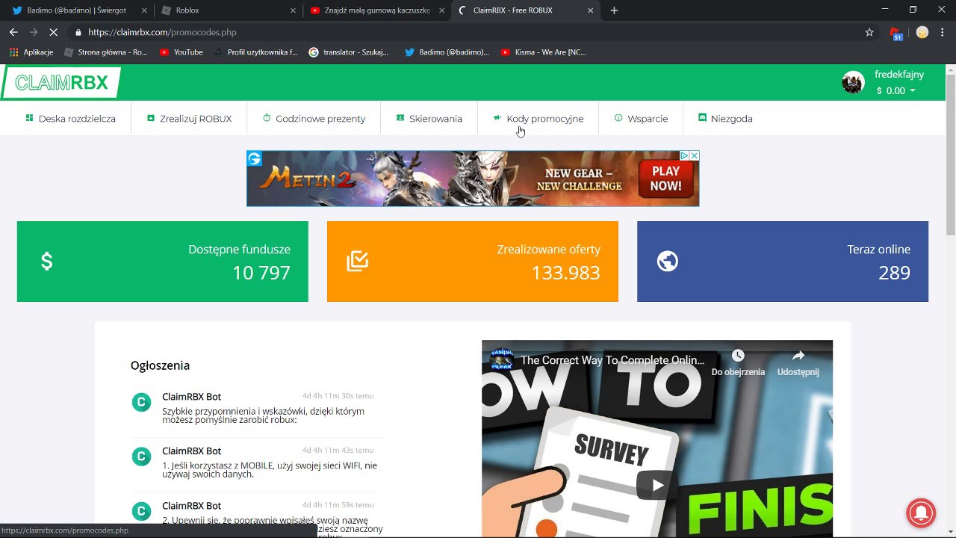Open Zrealizuj ROBUX menu item
Image resolution: width=956 pixels, height=538 pixels.
[x=189, y=118]
